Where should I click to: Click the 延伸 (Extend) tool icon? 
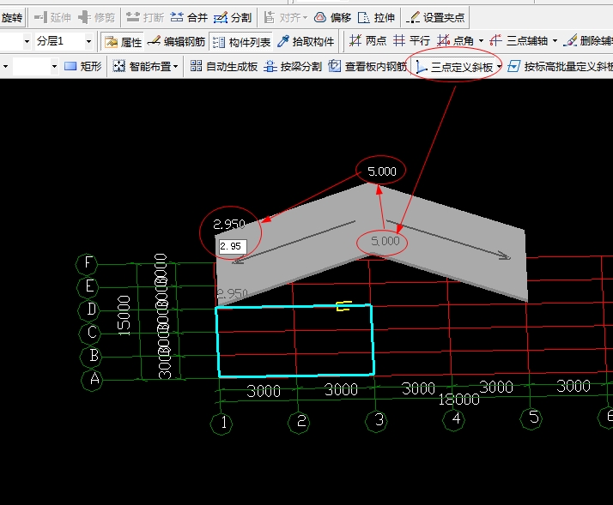tap(40, 17)
